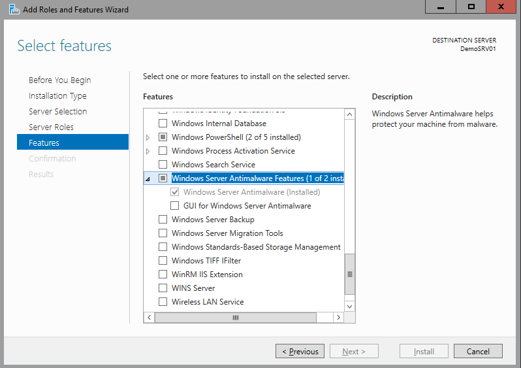The image size is (521, 368).
Task: Open the Server Selection step
Action: pos(58,112)
